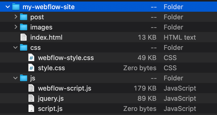Click CSS kind of webflow-style.css
This screenshot has width=217, height=115.
click(170, 58)
